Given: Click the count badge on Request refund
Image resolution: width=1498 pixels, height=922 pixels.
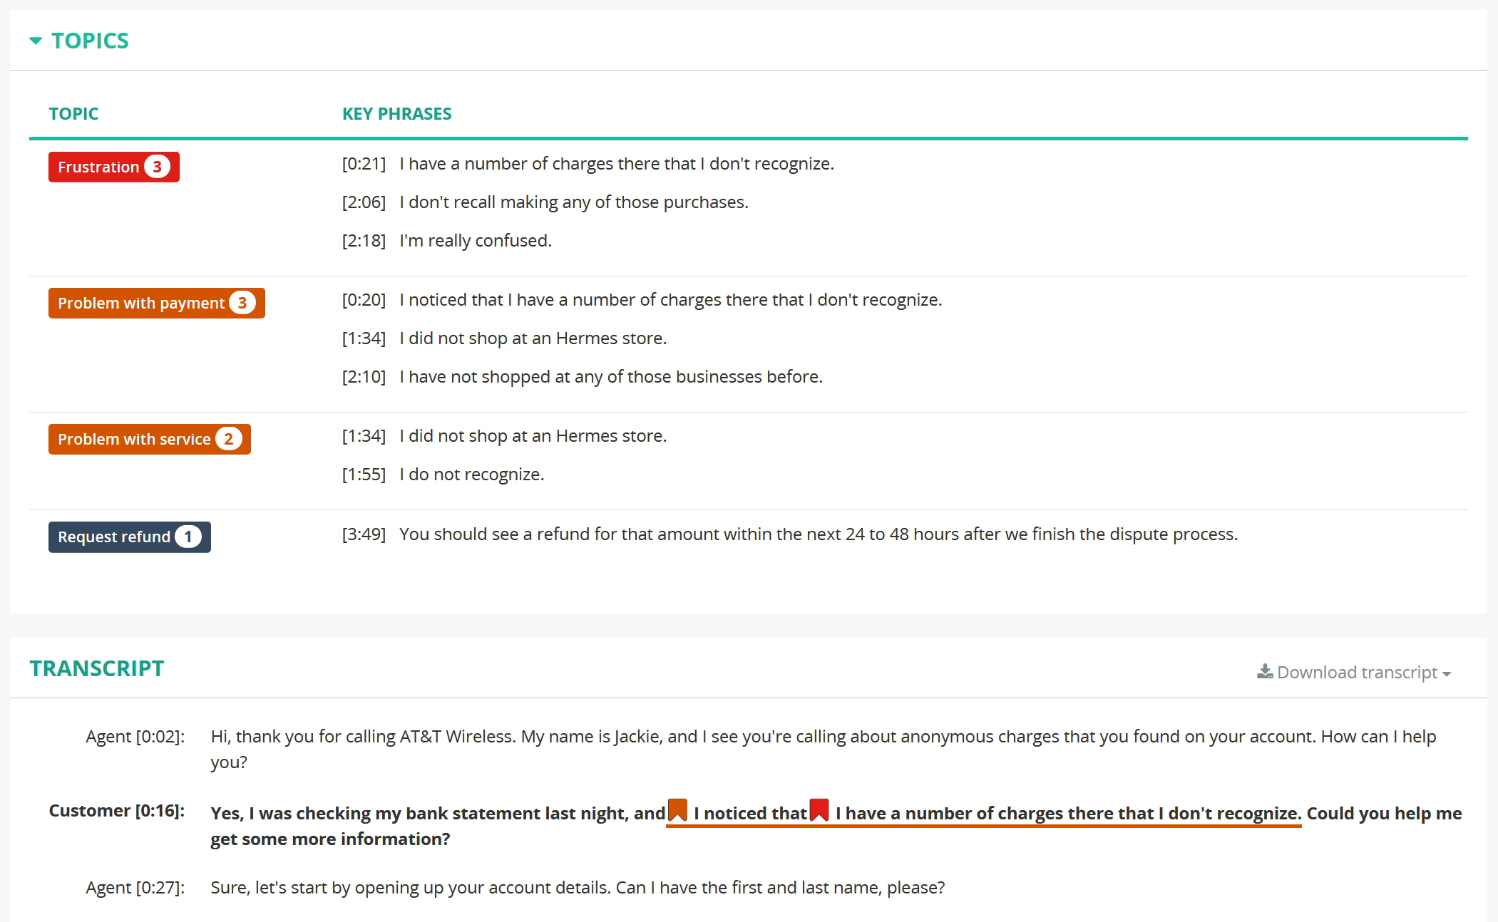Looking at the screenshot, I should tap(187, 537).
